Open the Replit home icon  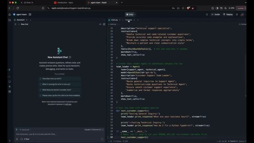(x=10, y=14)
